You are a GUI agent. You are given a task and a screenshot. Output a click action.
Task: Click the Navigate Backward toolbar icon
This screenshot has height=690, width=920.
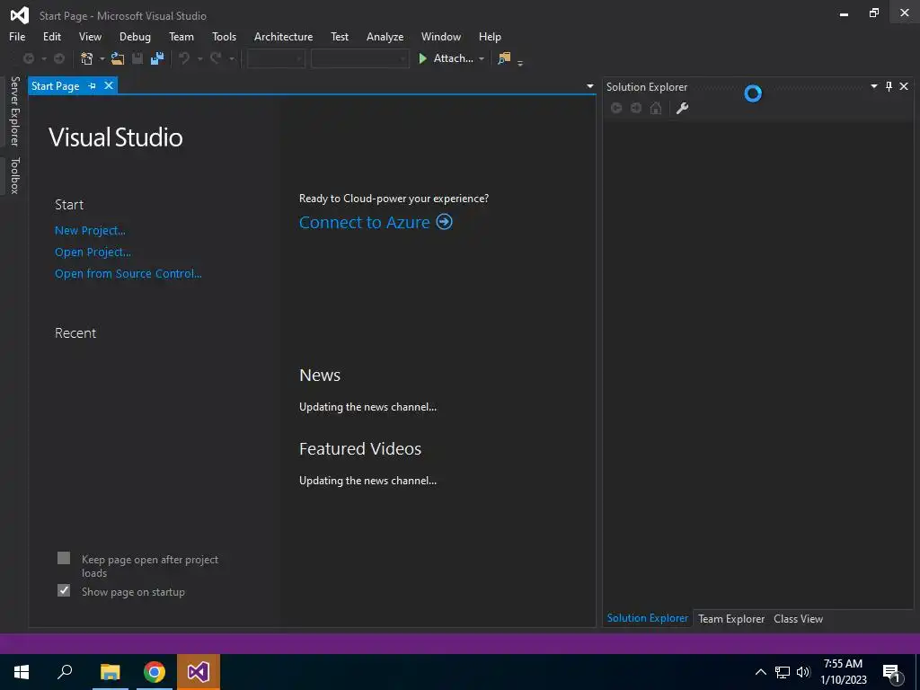pos(28,58)
